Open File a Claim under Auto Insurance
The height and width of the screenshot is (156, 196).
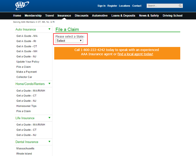coord(24,67)
